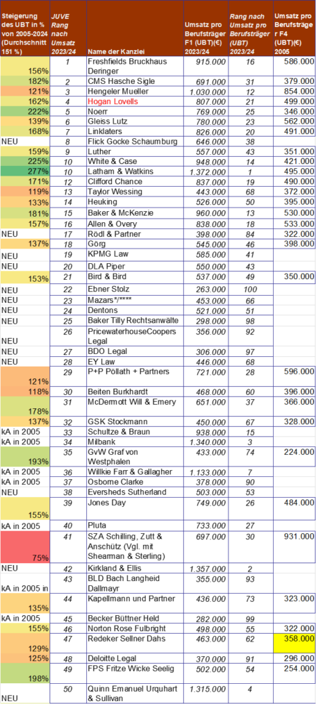This screenshot has height=704, width=316.
Task: Select the 'Dentons' cell
Action: click(x=135, y=310)
